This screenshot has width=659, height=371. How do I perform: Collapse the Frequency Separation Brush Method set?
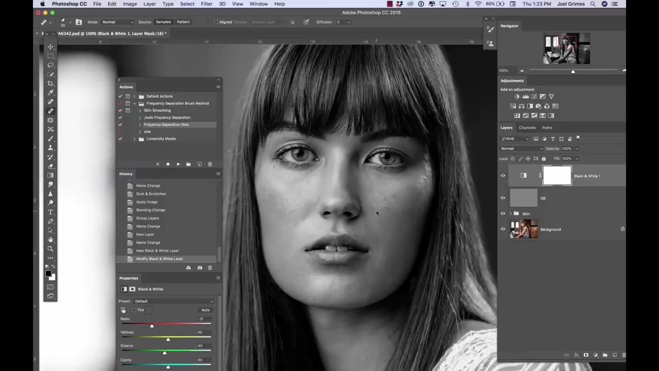point(135,103)
